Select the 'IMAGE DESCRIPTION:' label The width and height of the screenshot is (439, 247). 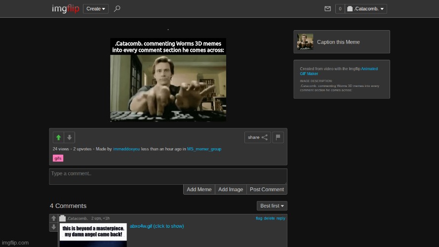(316, 81)
